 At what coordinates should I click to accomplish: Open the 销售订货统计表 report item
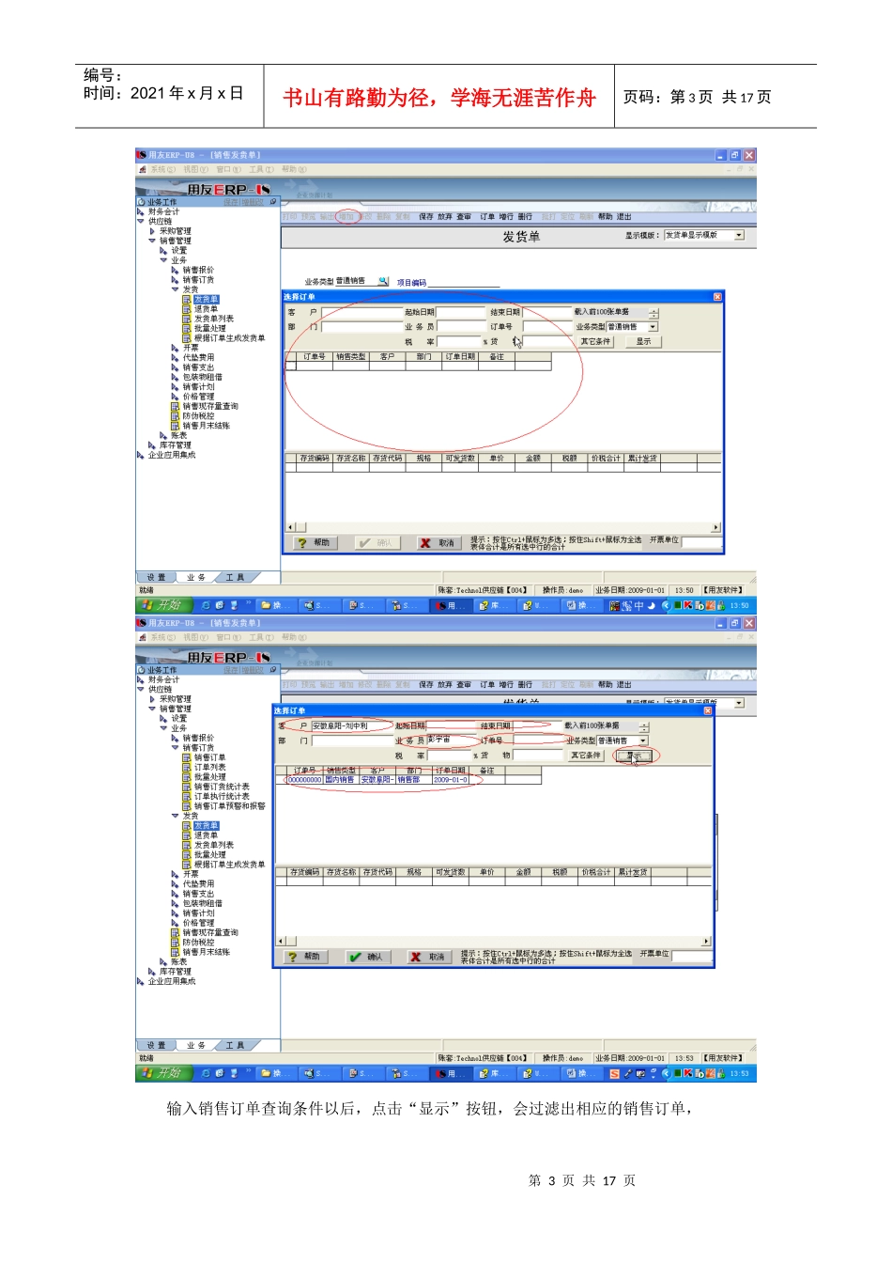click(221, 787)
